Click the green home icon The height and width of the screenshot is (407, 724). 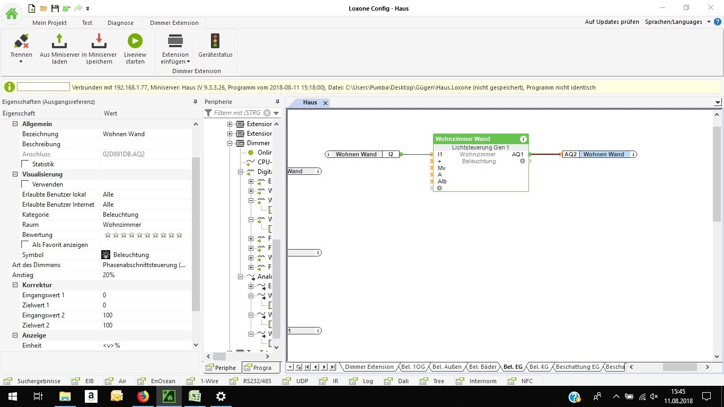(11, 13)
